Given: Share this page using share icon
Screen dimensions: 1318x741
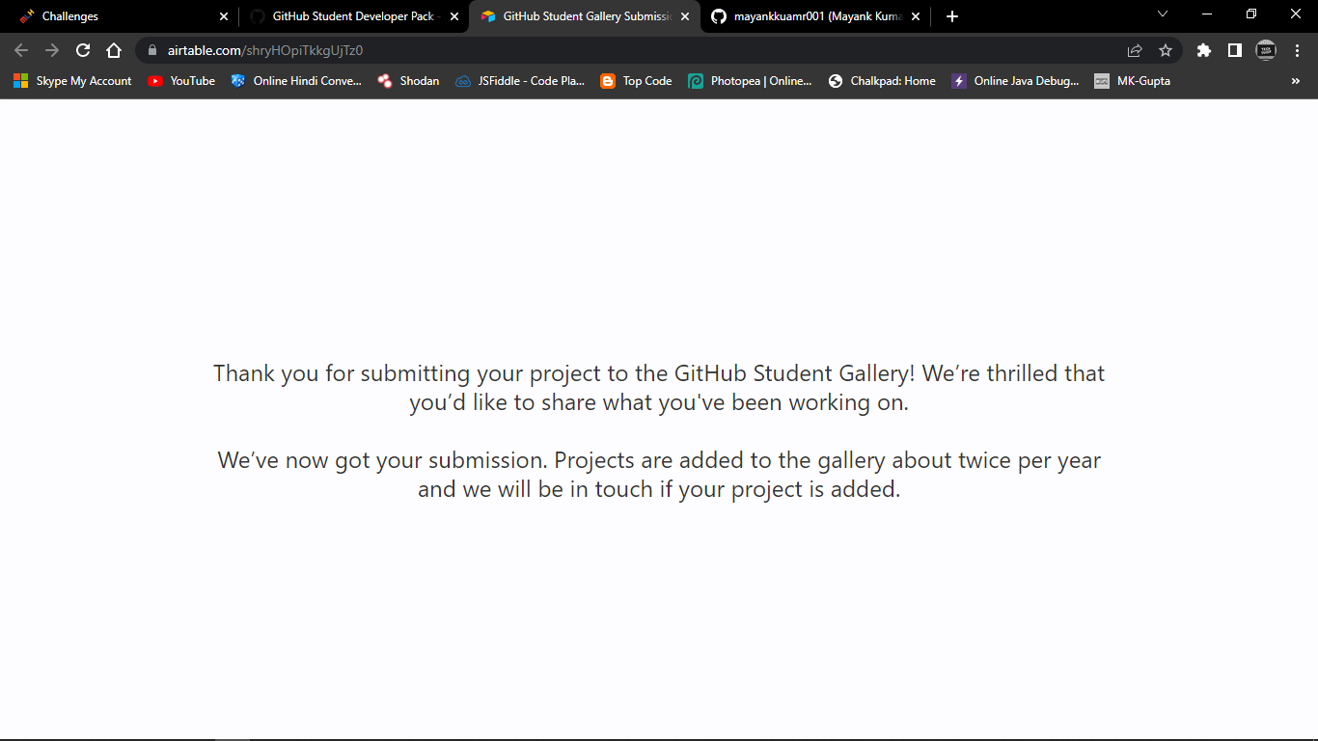Looking at the screenshot, I should point(1135,50).
